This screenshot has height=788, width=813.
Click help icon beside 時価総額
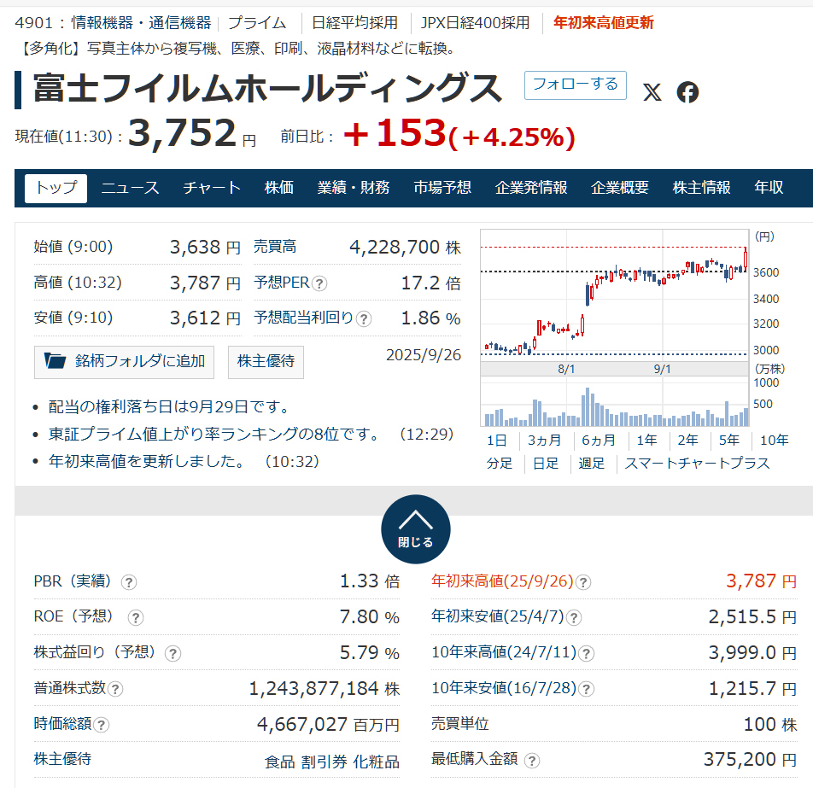[x=102, y=725]
